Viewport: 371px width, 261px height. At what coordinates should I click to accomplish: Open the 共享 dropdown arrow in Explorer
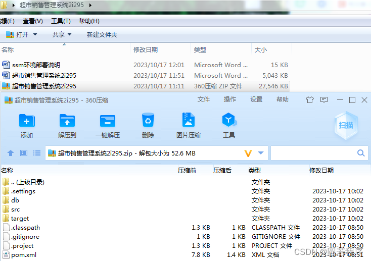click(x=69, y=34)
